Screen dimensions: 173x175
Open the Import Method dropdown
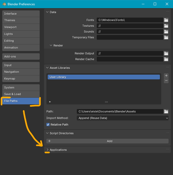(x=123, y=118)
